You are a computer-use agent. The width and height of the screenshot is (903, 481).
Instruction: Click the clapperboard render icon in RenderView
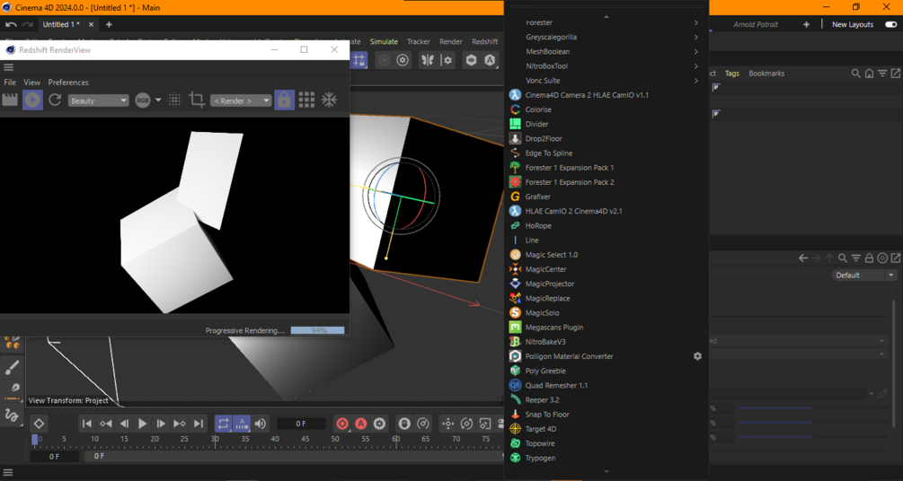coord(10,101)
